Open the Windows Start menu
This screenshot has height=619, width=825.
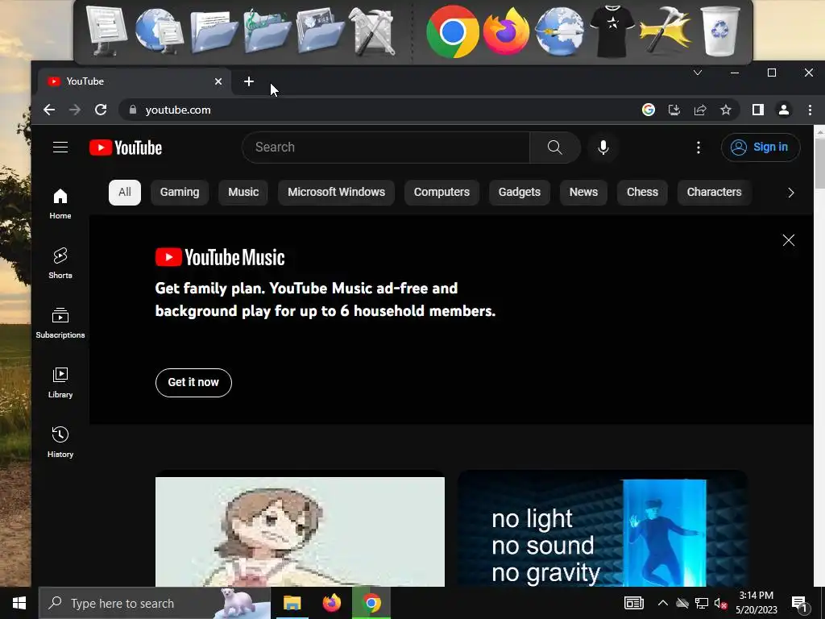(19, 603)
